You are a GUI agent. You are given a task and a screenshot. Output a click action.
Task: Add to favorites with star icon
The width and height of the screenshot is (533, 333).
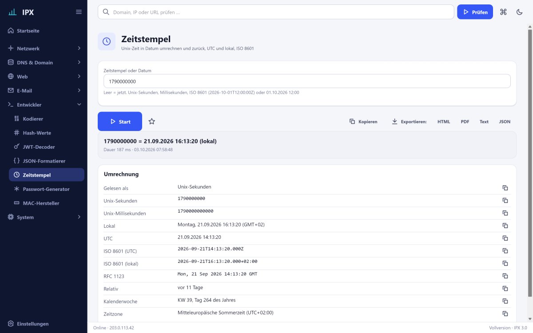click(x=151, y=121)
